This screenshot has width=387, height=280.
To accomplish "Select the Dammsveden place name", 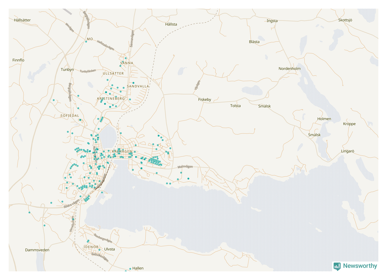I will point(37,250).
